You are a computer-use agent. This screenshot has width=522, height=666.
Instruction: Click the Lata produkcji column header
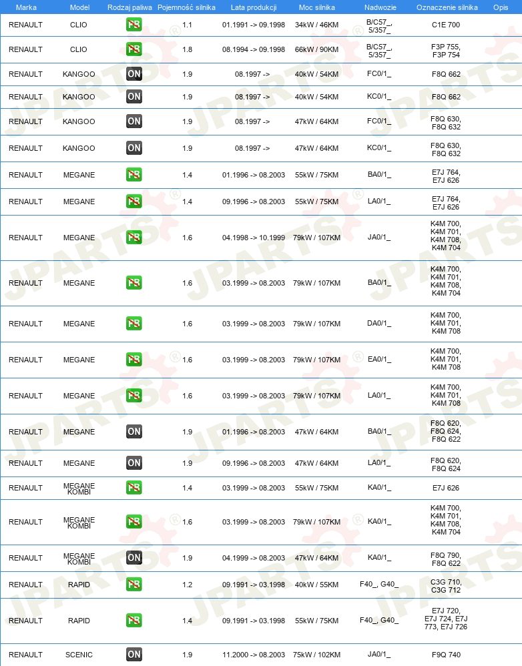[254, 7]
